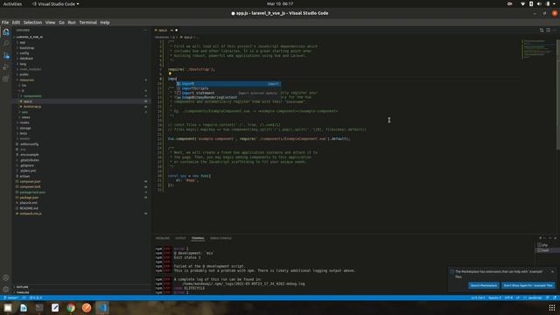The height and width of the screenshot is (315, 560).
Task: Expand the components folder
Action: click(x=80, y=96)
